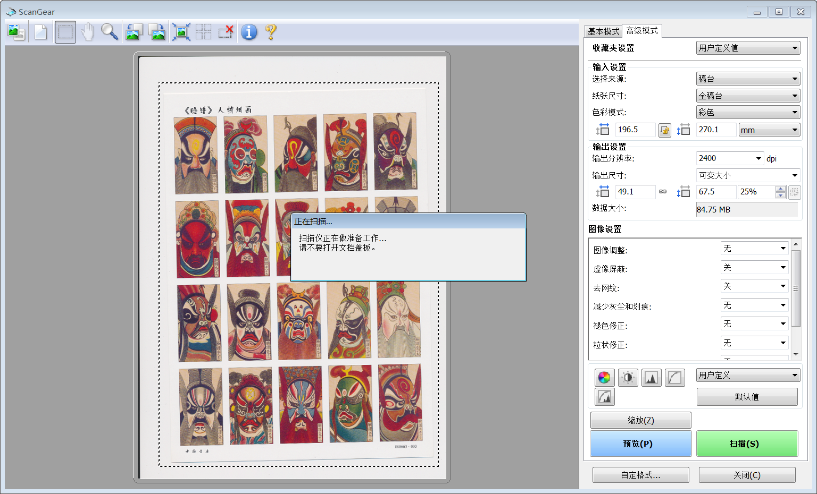
Task: Open the 收藏夹设置 dropdown
Action: click(748, 48)
